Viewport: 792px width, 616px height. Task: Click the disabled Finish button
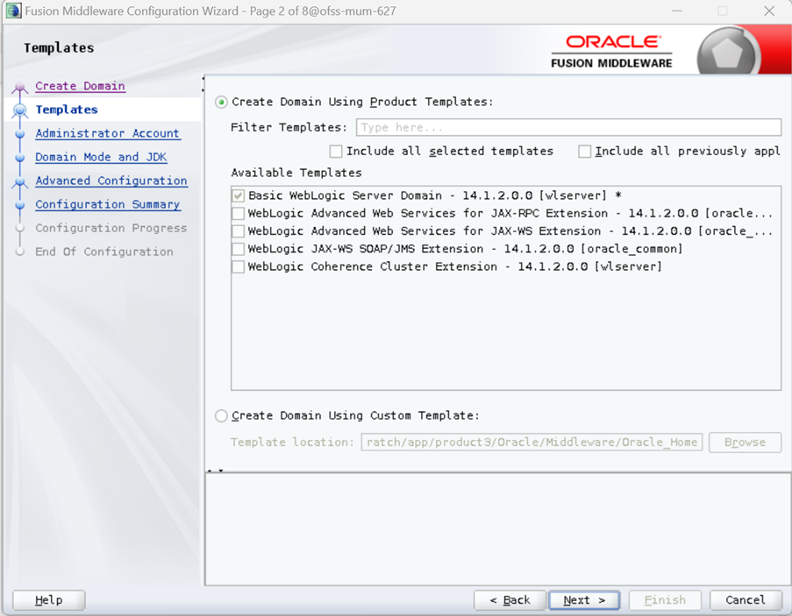[x=665, y=600]
